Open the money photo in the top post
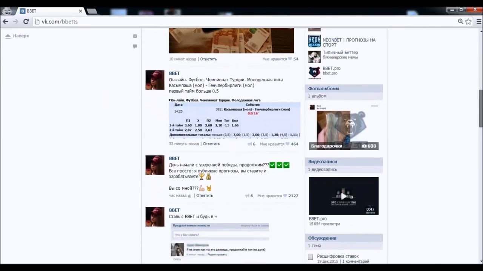Viewport: 483px width, 271px height. (231, 41)
